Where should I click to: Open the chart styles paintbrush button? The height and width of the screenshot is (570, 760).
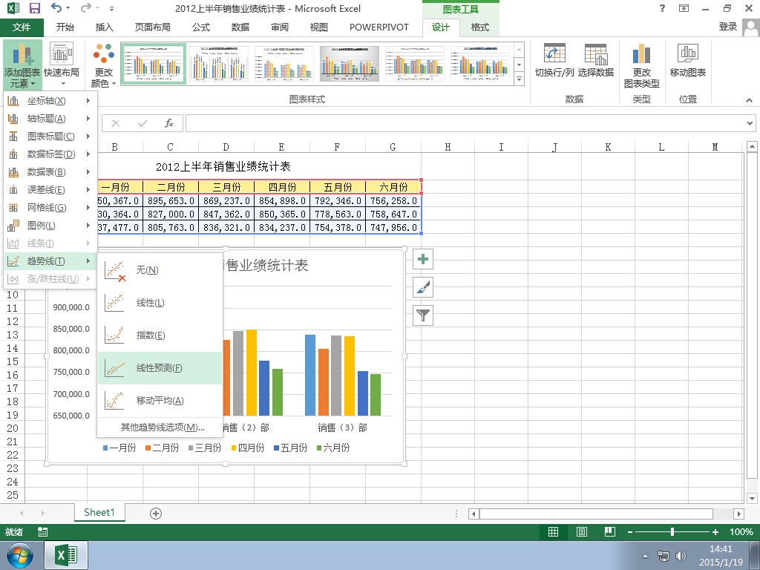(x=422, y=287)
